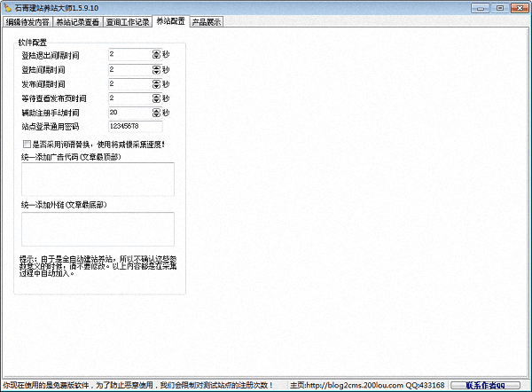Click the spinner arrows for 登陆退出间隔时间

pyautogui.click(x=156, y=54)
